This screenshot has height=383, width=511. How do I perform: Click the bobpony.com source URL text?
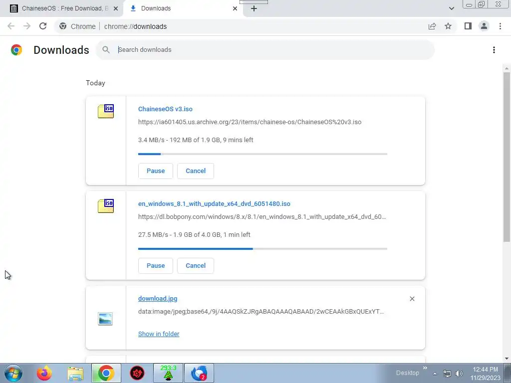pyautogui.click(x=262, y=217)
